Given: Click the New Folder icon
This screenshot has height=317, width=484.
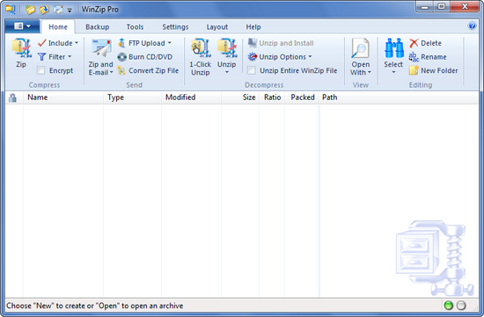Looking at the screenshot, I should click(414, 70).
